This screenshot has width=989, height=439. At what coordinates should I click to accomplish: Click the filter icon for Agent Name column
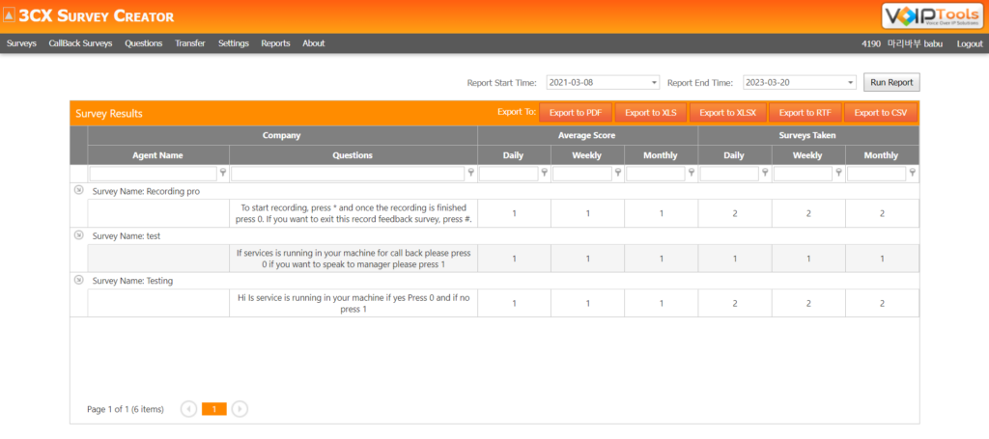point(223,173)
